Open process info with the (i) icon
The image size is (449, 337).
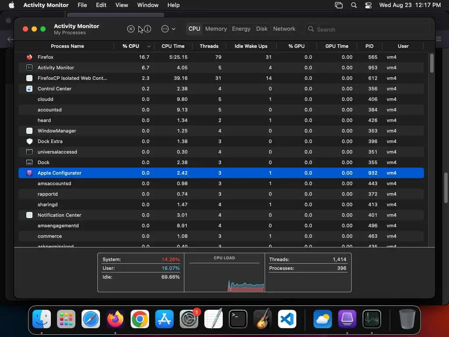tap(147, 29)
